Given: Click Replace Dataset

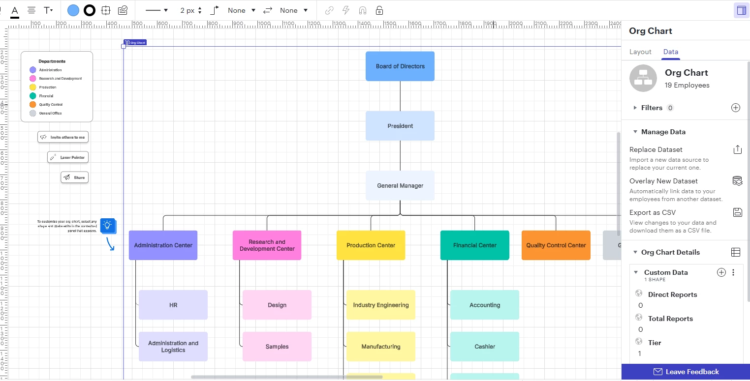Looking at the screenshot, I should click(x=656, y=149).
